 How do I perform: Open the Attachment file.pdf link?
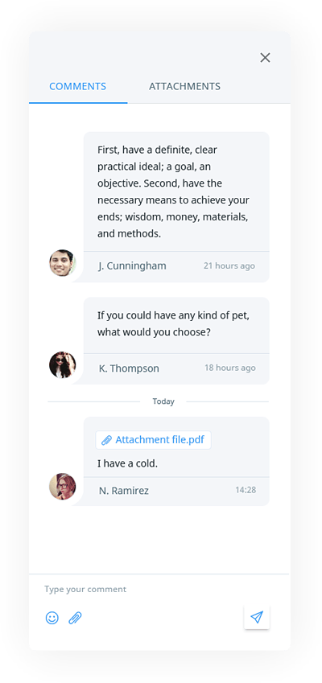154,440
